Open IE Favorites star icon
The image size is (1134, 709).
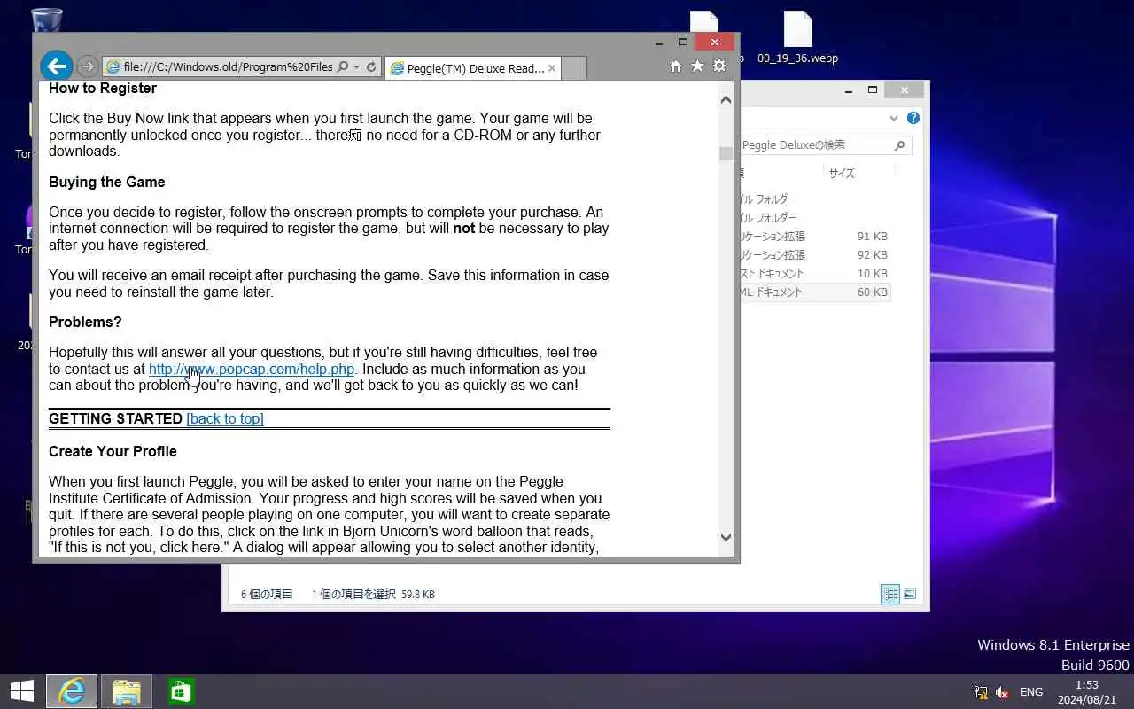pyautogui.click(x=697, y=66)
